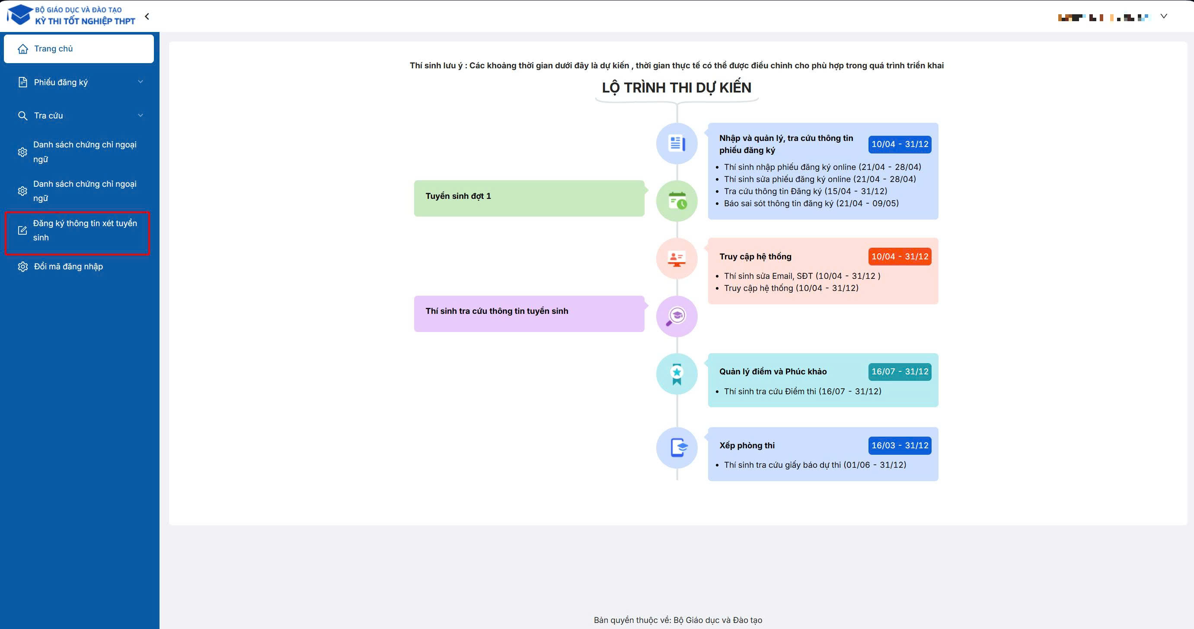Click the Quản lý điểm và Phúc khảo card

click(x=823, y=380)
